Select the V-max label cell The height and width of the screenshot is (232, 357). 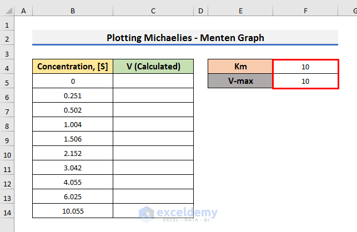(x=240, y=81)
